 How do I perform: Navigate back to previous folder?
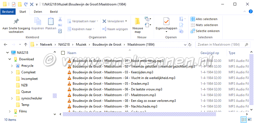pos(5,45)
